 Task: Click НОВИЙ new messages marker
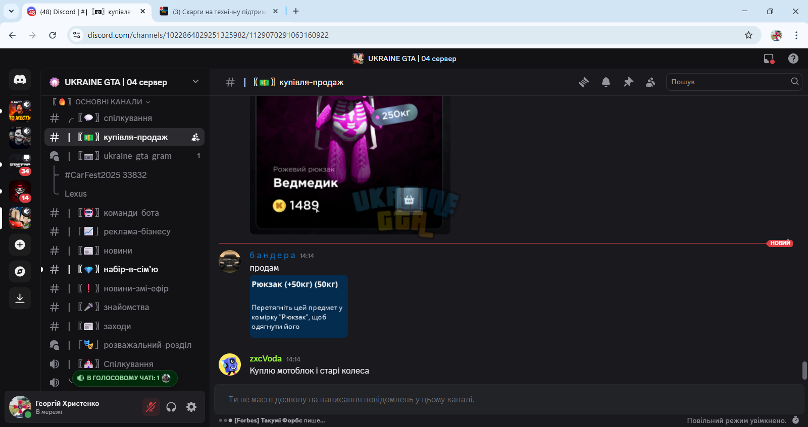click(x=780, y=243)
